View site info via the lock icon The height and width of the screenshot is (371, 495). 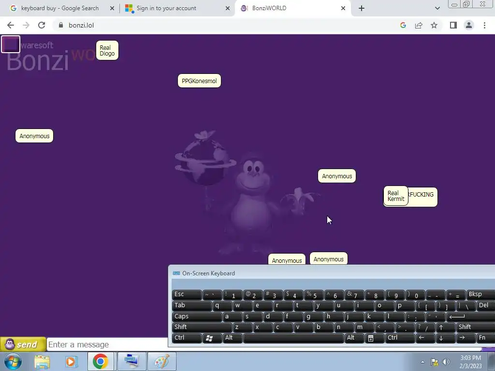pos(61,25)
